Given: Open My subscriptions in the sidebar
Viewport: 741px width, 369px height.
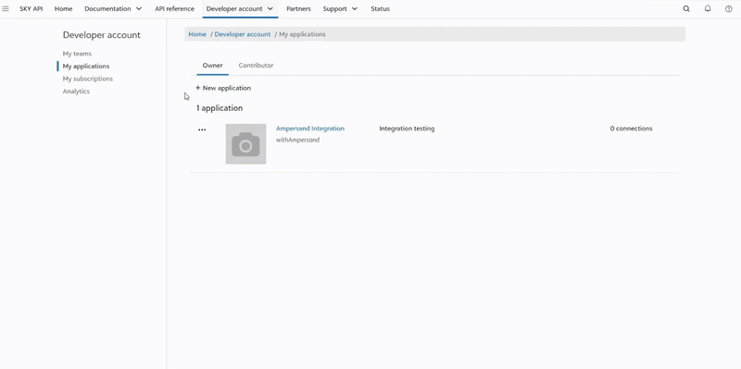Looking at the screenshot, I should (88, 79).
